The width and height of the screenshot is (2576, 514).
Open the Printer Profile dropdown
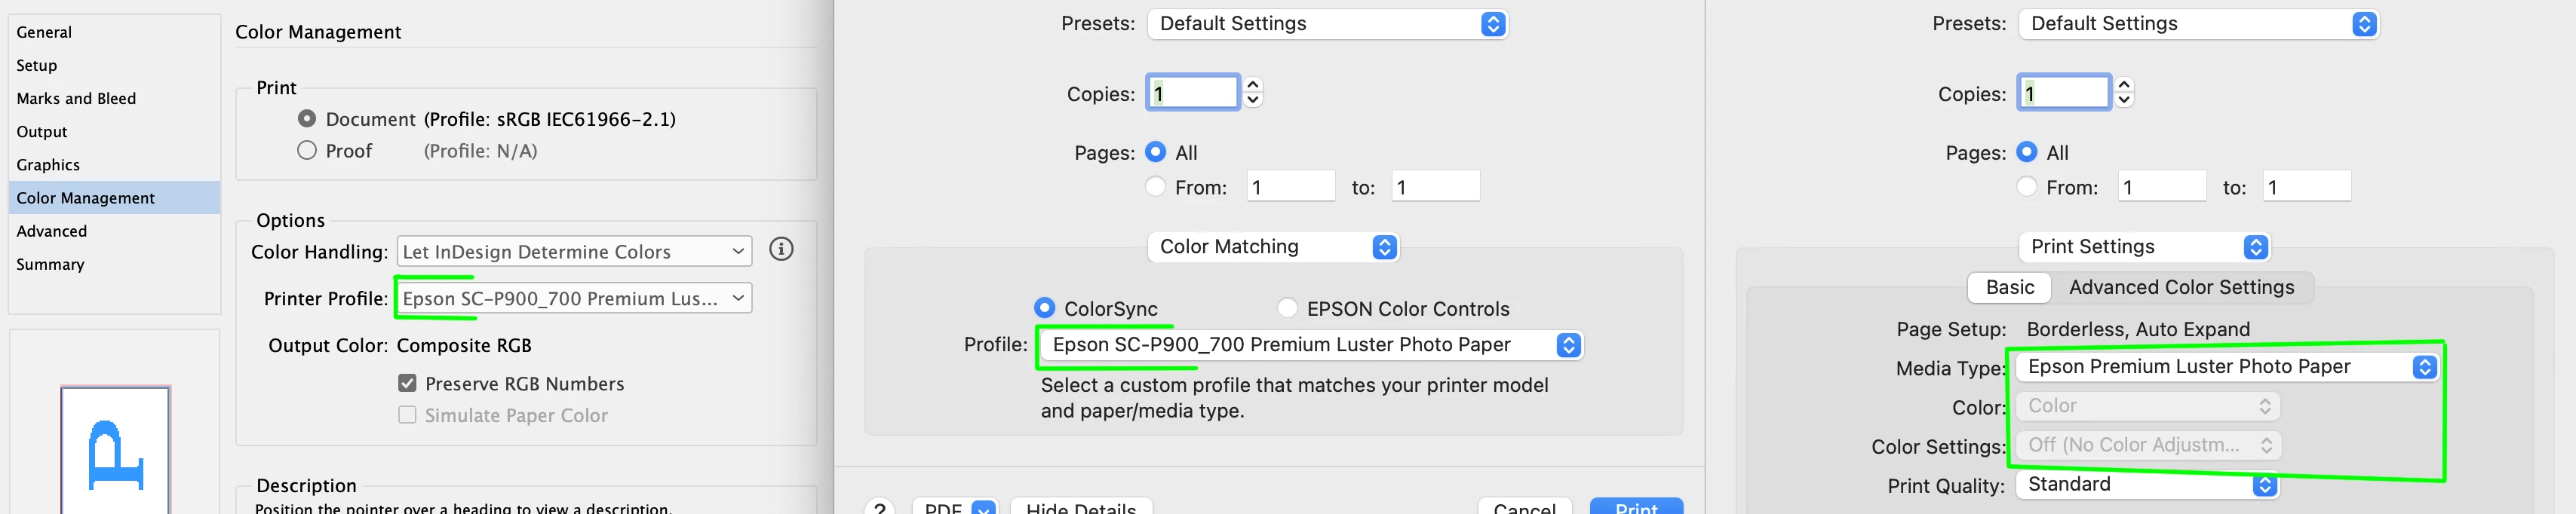(574, 298)
